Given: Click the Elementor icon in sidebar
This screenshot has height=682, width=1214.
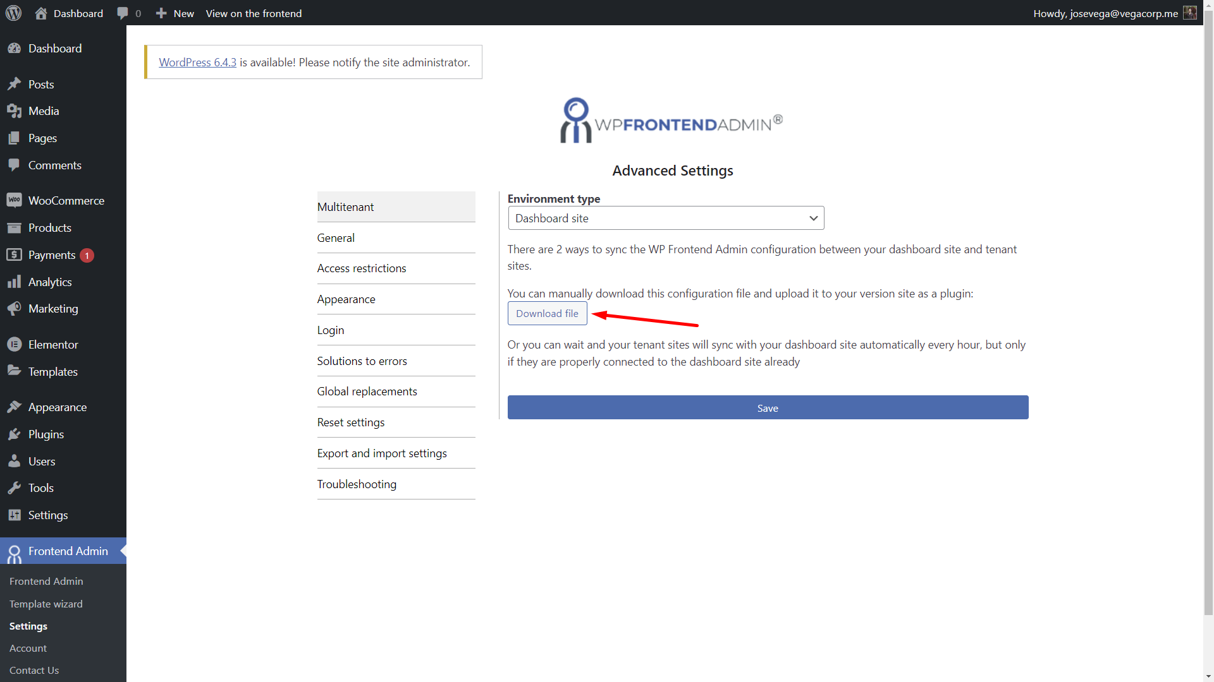Looking at the screenshot, I should tap(14, 345).
